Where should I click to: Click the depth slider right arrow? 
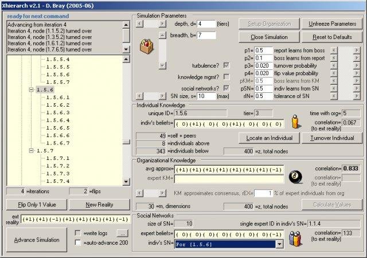coord(162,24)
